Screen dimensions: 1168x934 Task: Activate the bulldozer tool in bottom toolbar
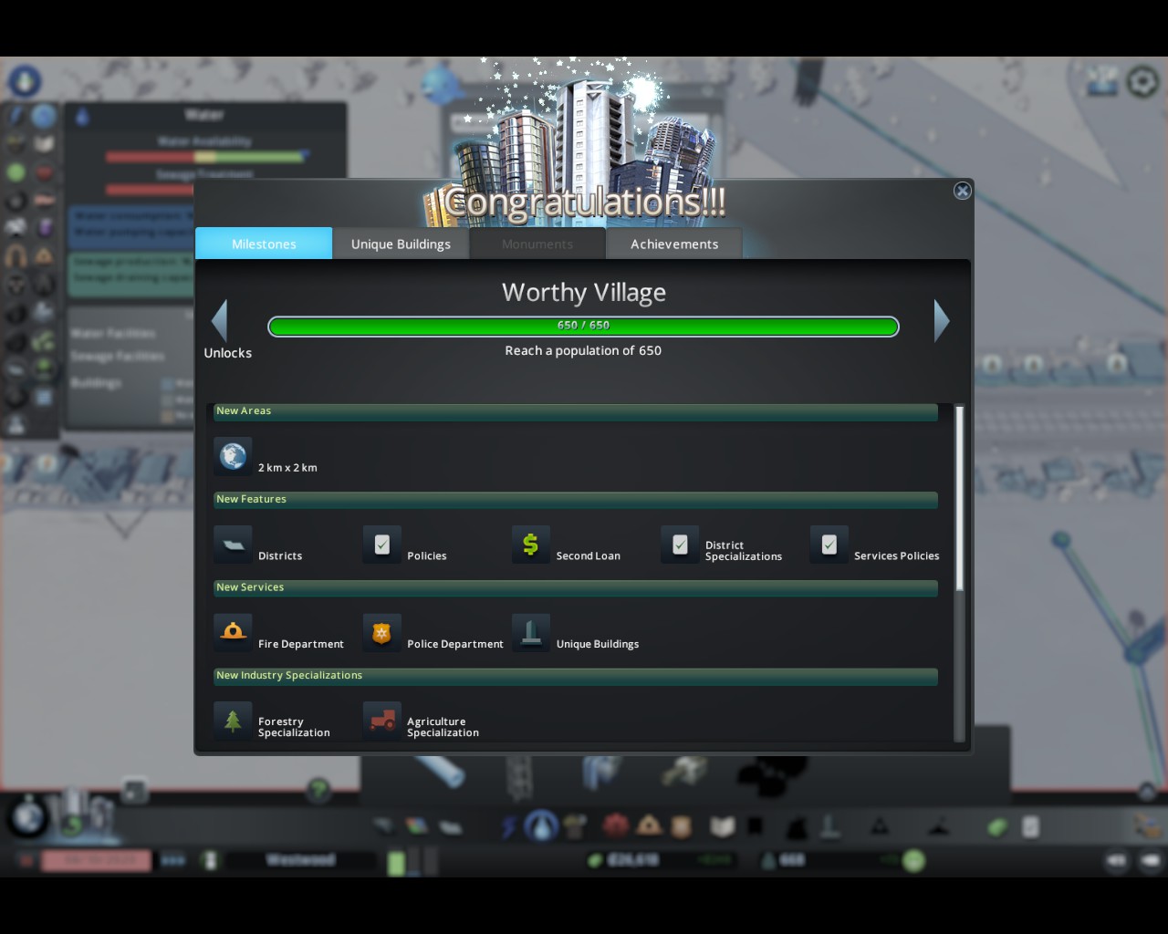click(1150, 825)
